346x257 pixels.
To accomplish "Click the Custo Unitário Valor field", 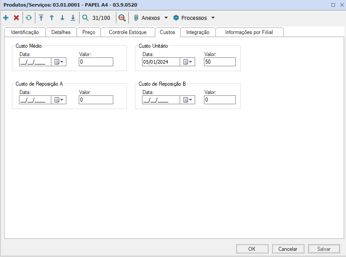I will (220, 62).
